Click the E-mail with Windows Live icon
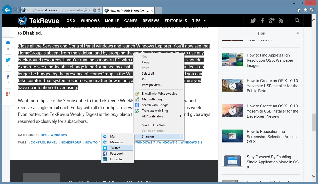 (x=137, y=94)
